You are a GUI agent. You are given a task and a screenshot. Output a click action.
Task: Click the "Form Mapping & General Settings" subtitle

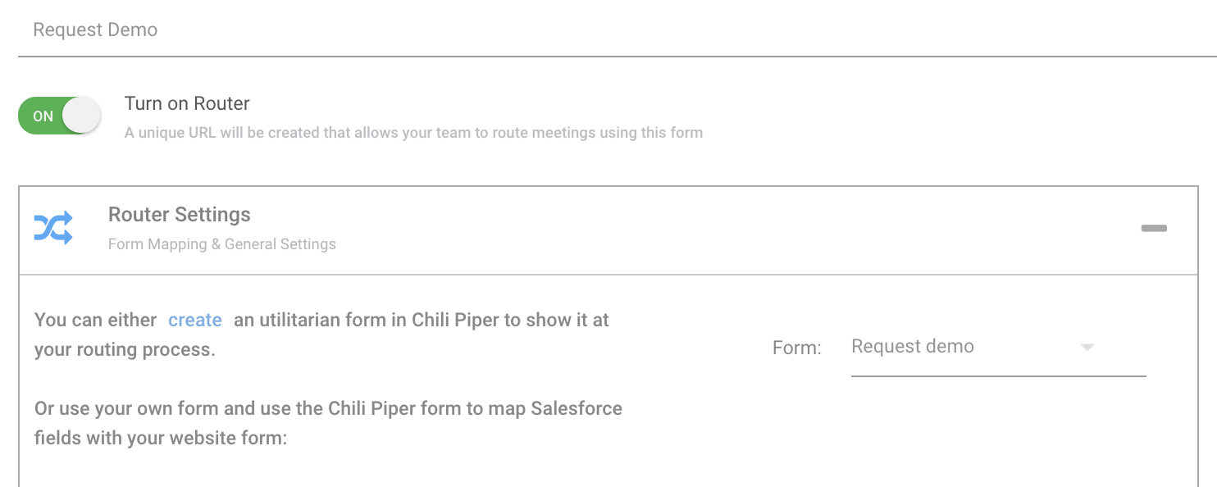[222, 244]
